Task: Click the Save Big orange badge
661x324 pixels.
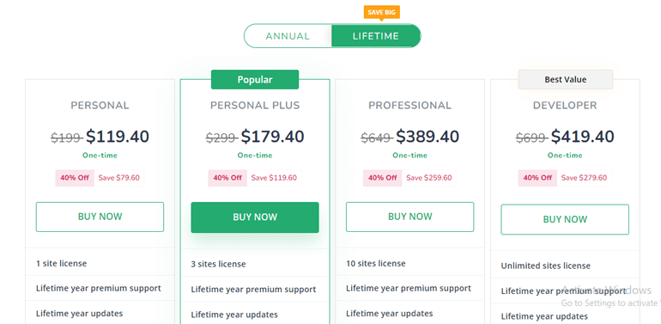Action: coord(381,12)
